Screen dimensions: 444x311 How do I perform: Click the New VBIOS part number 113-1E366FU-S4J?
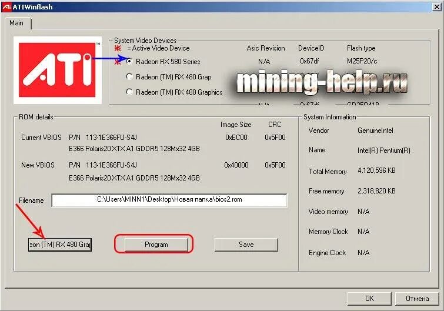(111, 165)
